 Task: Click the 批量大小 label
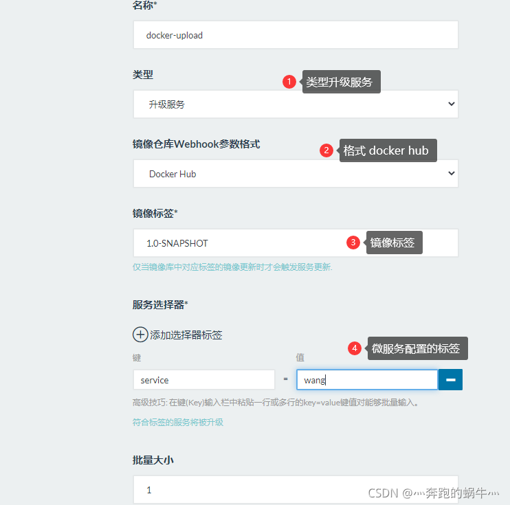153,460
